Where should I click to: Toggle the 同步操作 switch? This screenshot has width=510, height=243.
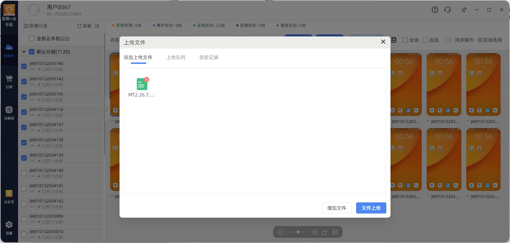pos(447,40)
